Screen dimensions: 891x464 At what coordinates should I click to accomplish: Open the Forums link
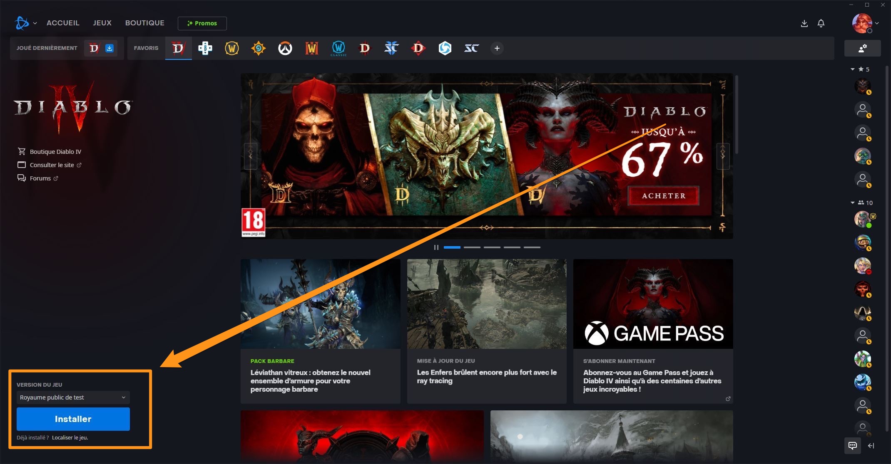click(38, 178)
